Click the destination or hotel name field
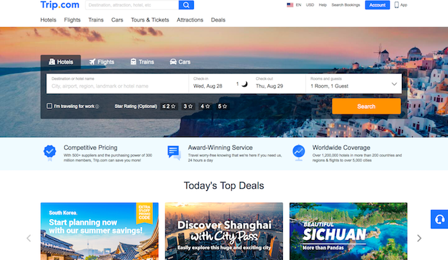This screenshot has width=448, height=260. [117, 84]
